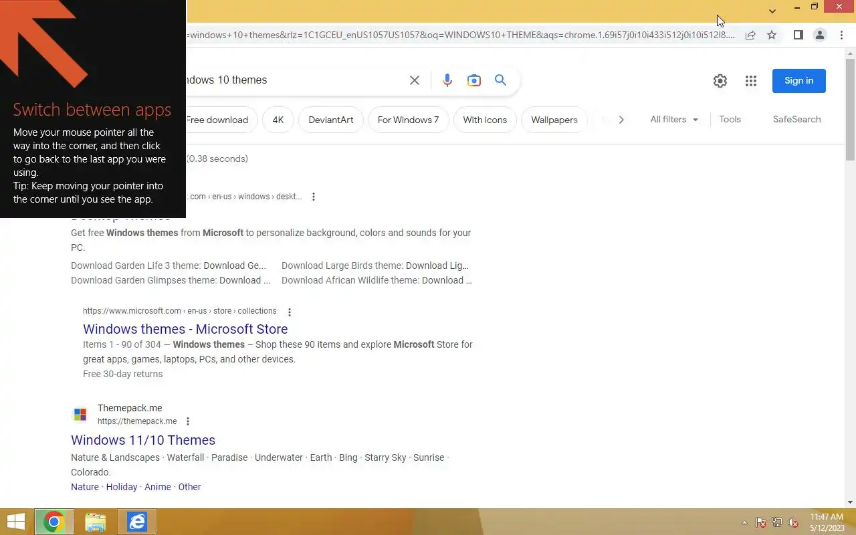Select the With icons filter chip
The height and width of the screenshot is (535, 856).
tap(485, 120)
